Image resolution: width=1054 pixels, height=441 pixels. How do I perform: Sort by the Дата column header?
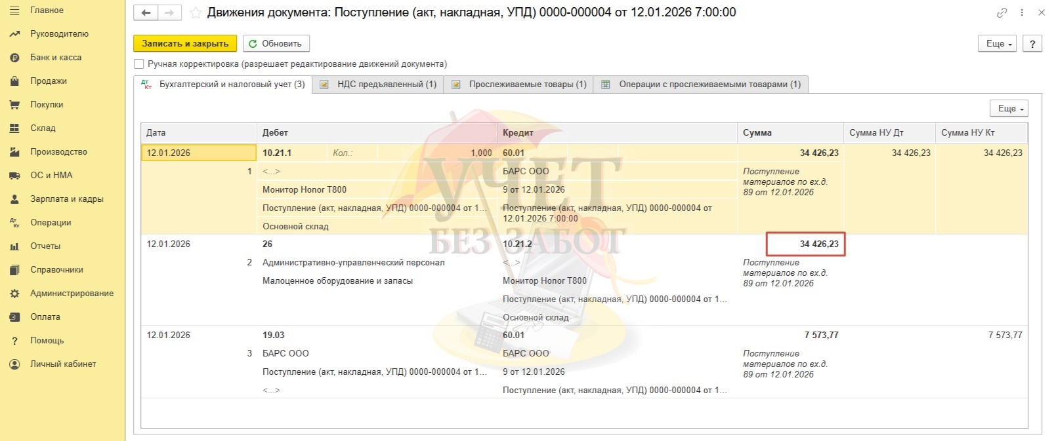click(199, 133)
